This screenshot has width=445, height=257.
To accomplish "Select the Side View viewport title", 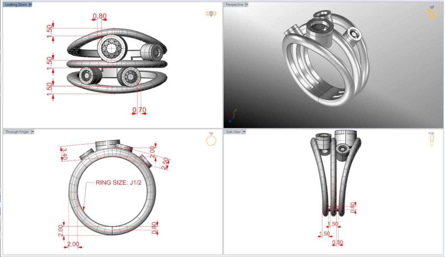I will click(x=234, y=132).
